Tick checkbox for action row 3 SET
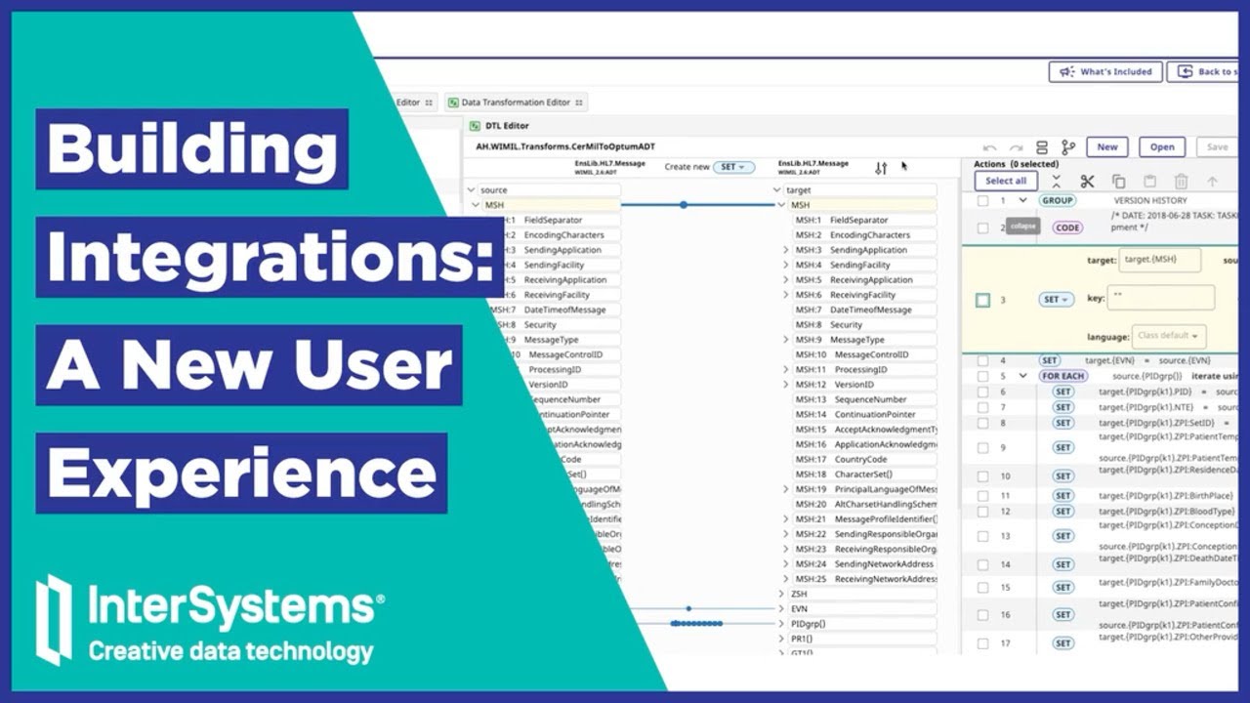Image resolution: width=1250 pixels, height=703 pixels. [982, 300]
